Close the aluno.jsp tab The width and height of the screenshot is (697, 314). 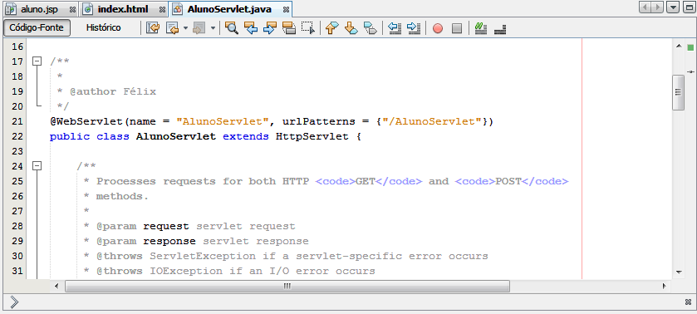pyautogui.click(x=72, y=9)
